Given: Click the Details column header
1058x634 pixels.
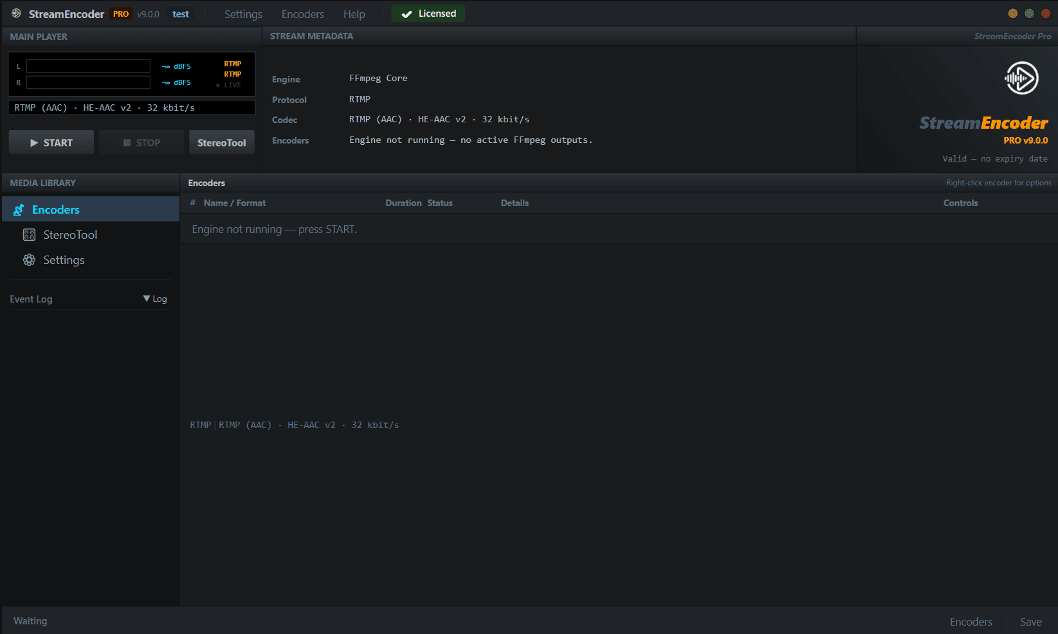Looking at the screenshot, I should point(515,203).
